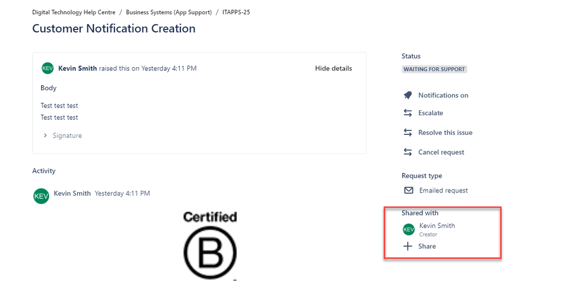Viewport: 565px width, 281px height.
Task: Click the Customer Notification Creation title
Action: (114, 28)
